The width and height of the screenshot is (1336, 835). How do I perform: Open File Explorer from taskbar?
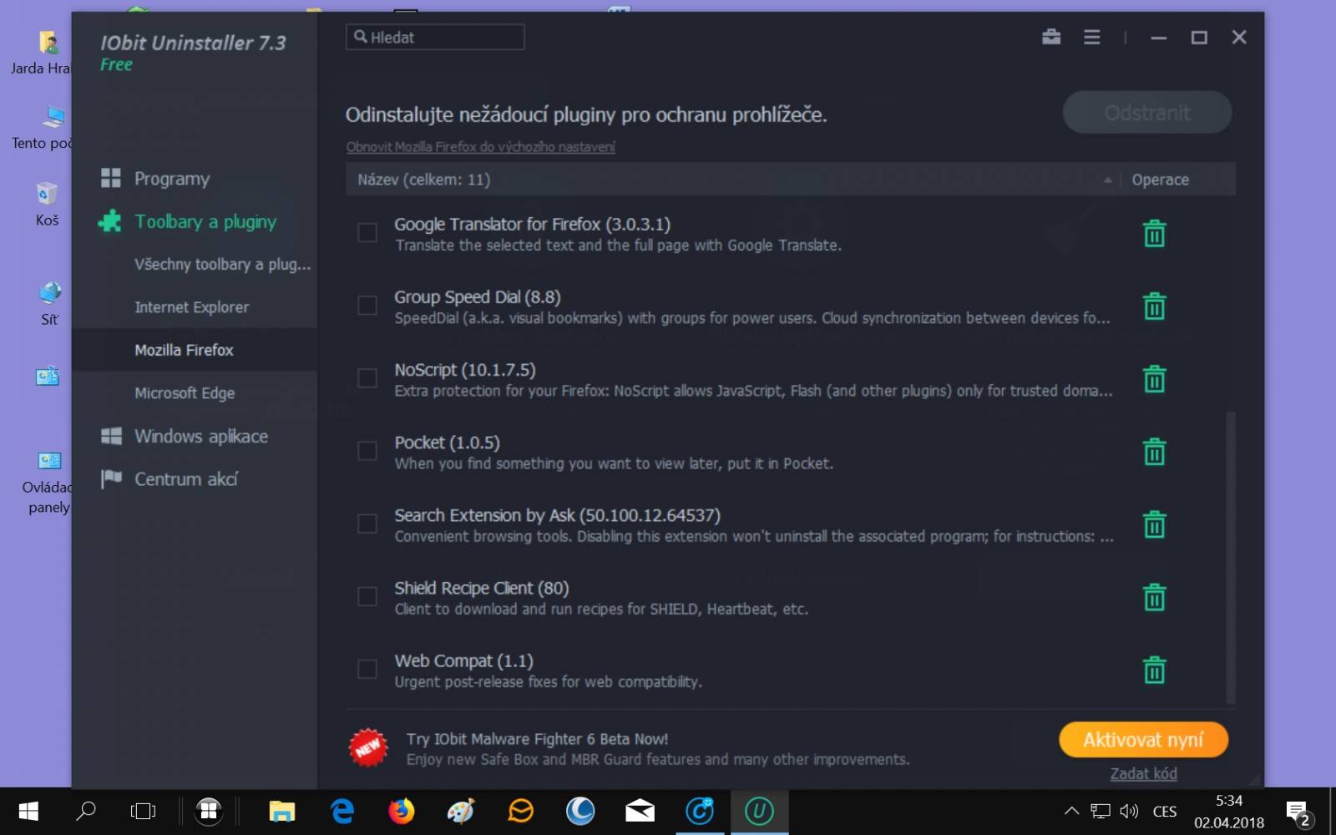[281, 811]
